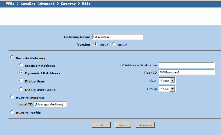Open the User dropdown list
The width and height of the screenshot is (221, 135).
coord(167,81)
